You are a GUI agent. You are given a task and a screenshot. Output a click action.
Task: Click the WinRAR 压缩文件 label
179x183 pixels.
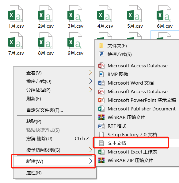click(126, 117)
